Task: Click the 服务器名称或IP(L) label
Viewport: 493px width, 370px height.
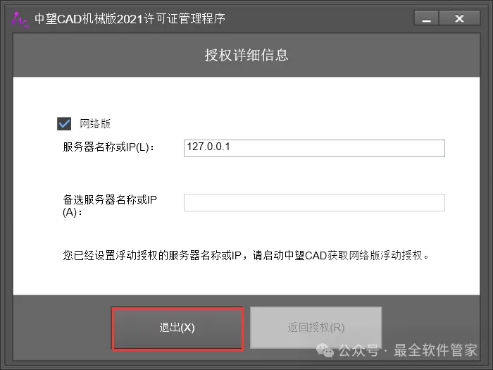Action: click(108, 147)
